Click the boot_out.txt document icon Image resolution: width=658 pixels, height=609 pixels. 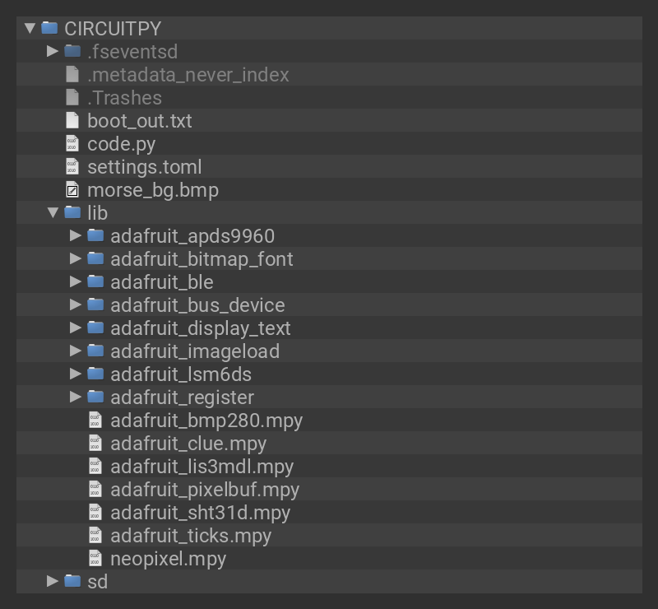[72, 121]
